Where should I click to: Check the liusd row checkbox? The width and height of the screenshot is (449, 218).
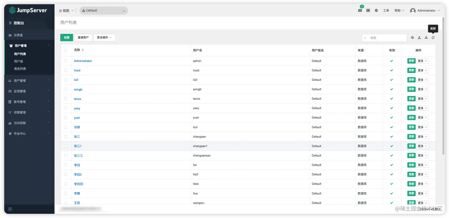pyautogui.click(x=66, y=70)
